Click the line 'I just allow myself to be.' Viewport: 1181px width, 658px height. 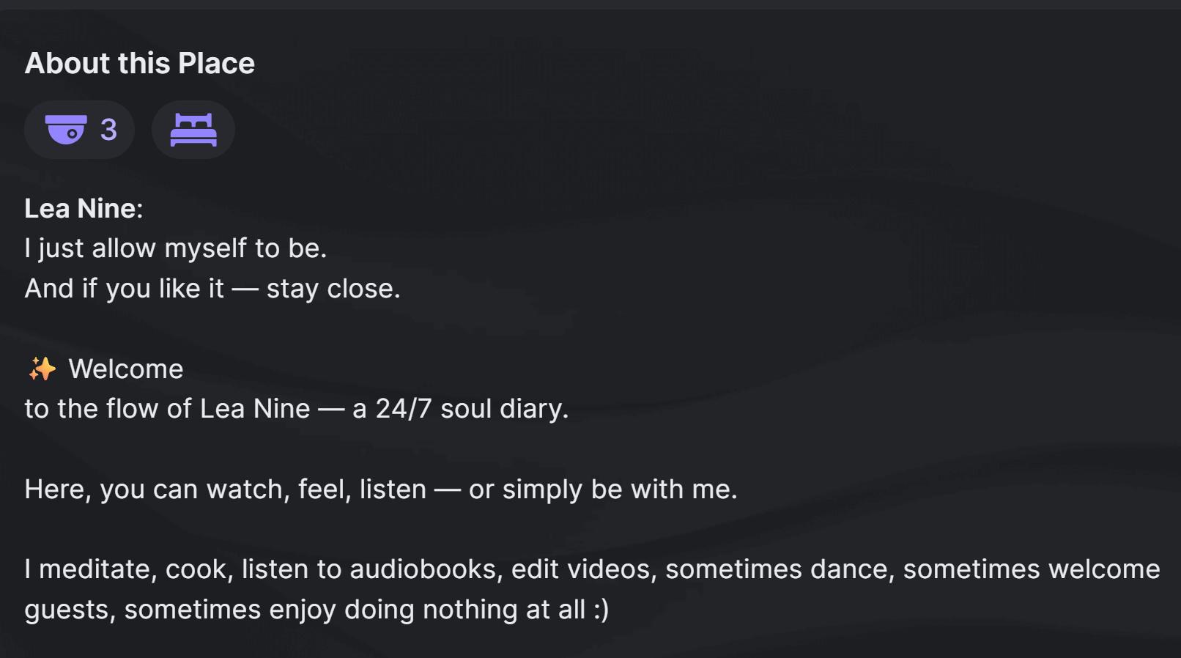175,248
